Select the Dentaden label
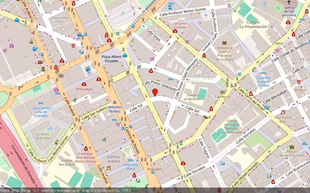 tap(154, 169)
